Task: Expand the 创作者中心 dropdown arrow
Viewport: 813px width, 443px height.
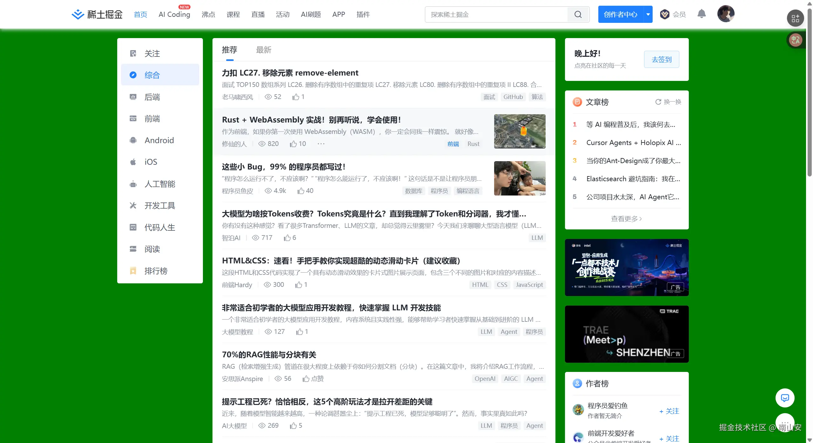Action: coord(648,14)
